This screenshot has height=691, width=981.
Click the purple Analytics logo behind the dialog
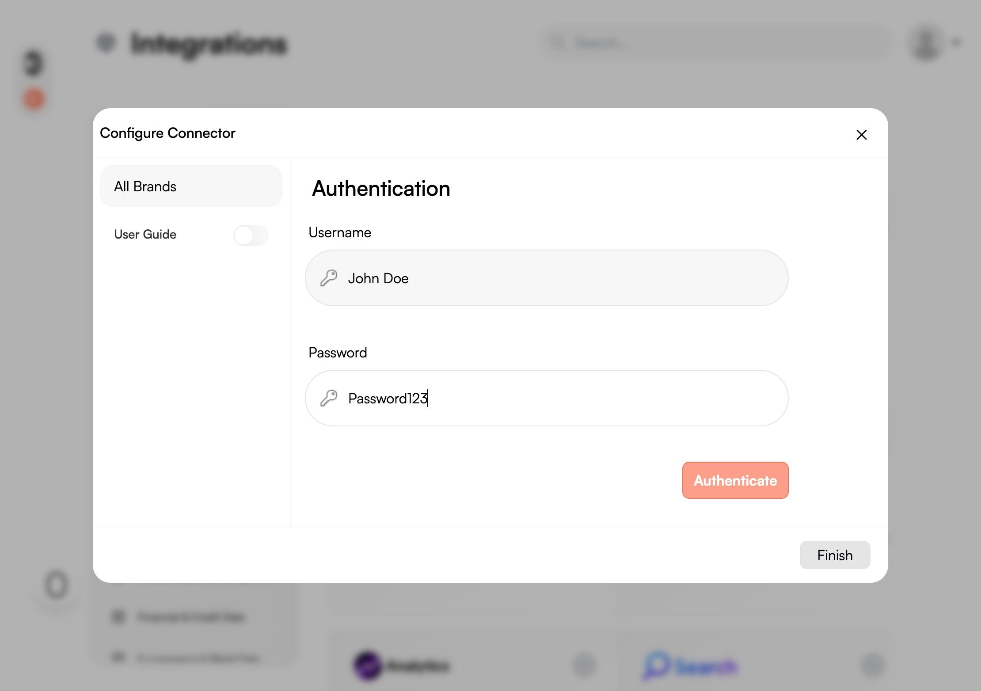pos(368,665)
